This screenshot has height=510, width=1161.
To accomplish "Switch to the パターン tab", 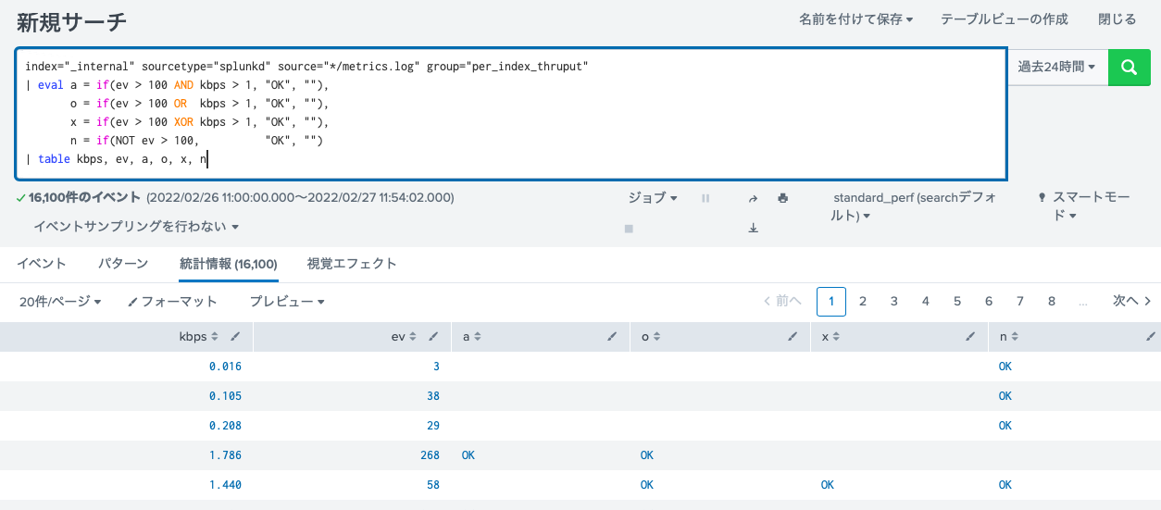I will 123,264.
